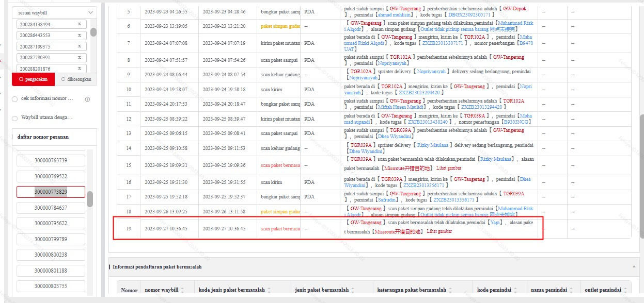Open task code ZXJB23013430240
Viewport: 644px width, 303px height.
428,122
